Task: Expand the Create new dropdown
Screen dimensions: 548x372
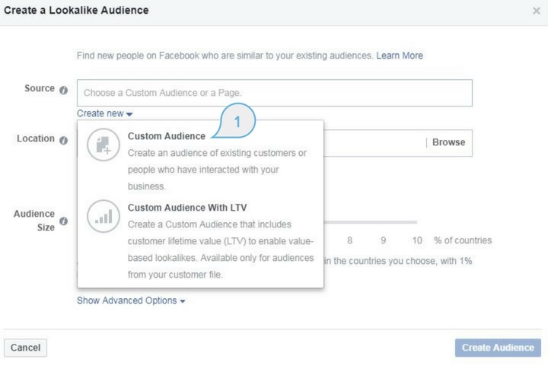Action: pyautogui.click(x=105, y=113)
